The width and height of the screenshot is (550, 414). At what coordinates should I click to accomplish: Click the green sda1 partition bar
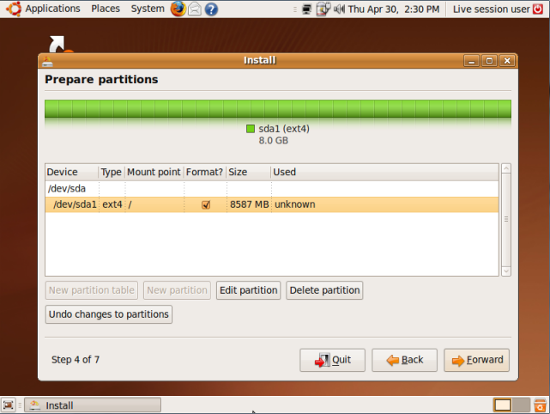(x=278, y=109)
